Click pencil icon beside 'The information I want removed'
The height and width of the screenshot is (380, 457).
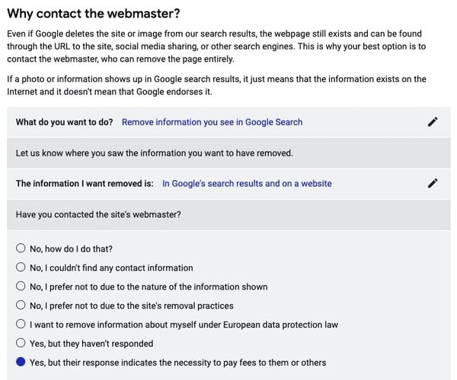pyautogui.click(x=433, y=183)
